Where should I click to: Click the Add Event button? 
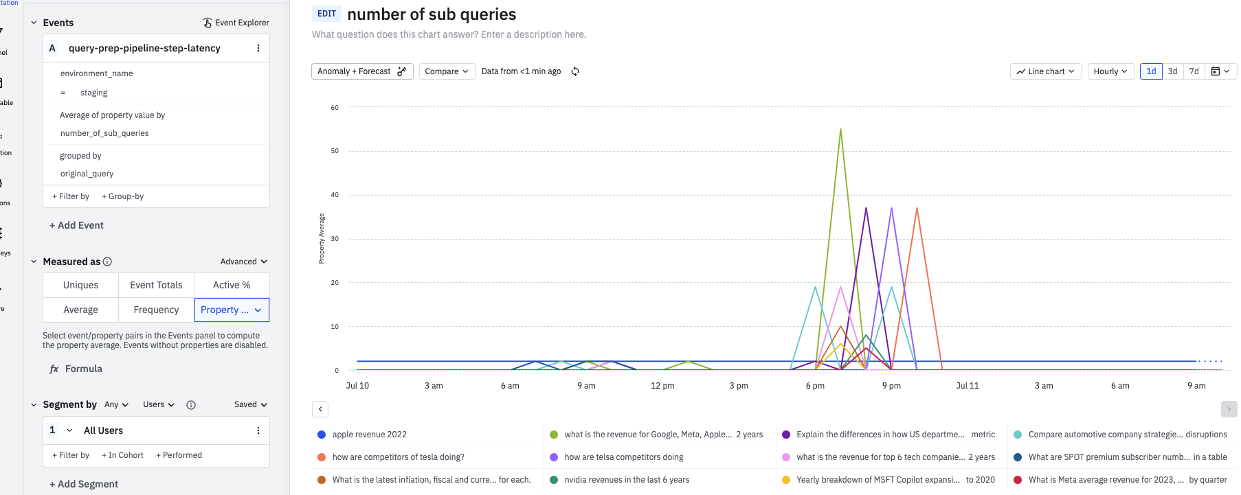[x=76, y=225]
